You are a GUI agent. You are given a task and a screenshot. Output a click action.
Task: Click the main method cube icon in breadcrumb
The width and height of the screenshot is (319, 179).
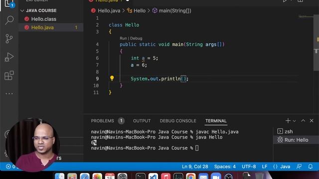click(155, 10)
